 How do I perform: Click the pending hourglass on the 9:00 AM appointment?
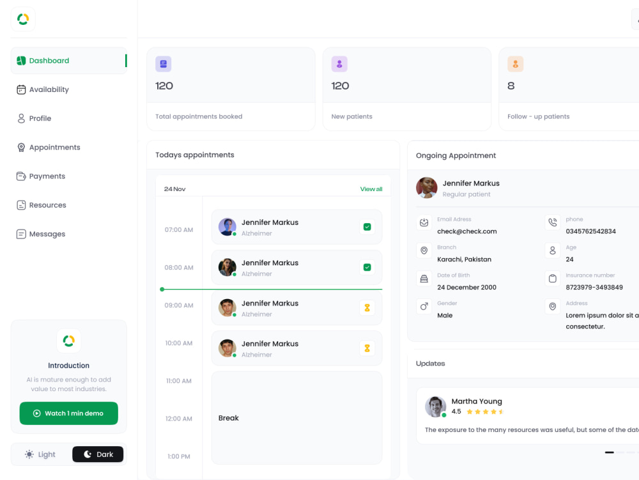(x=367, y=307)
